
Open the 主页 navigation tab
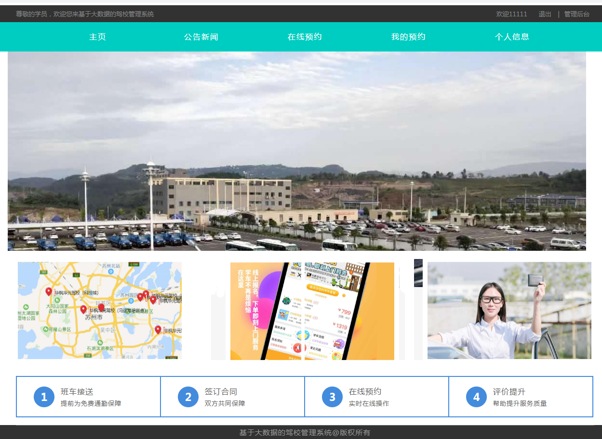[x=97, y=37]
